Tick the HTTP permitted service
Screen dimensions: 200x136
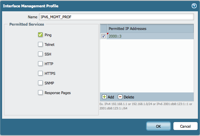click(x=40, y=64)
